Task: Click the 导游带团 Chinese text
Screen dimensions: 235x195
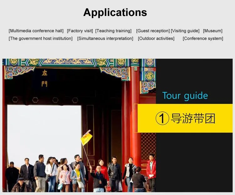Action: (193, 119)
